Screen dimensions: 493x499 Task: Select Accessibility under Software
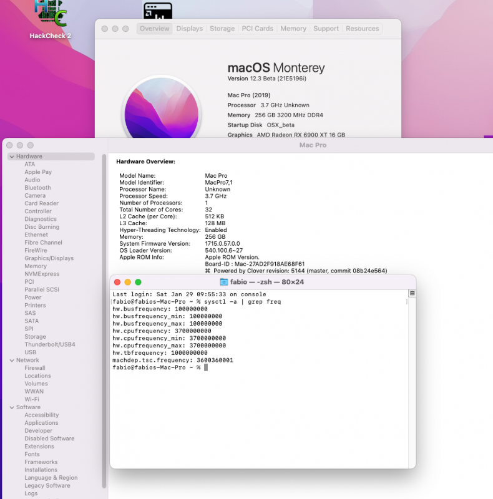[x=41, y=415]
